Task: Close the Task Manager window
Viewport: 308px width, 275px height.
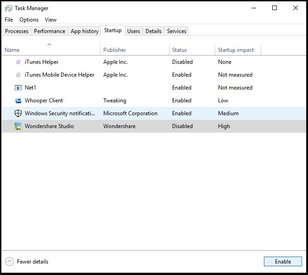Action: (x=296, y=8)
